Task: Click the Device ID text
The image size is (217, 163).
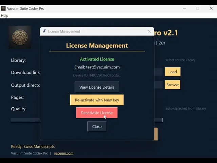Action: click(97, 75)
